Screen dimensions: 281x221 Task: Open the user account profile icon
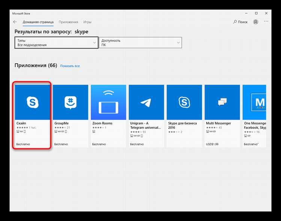point(256,22)
